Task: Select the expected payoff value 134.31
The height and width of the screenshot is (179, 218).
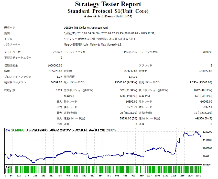Action: tap(133, 77)
